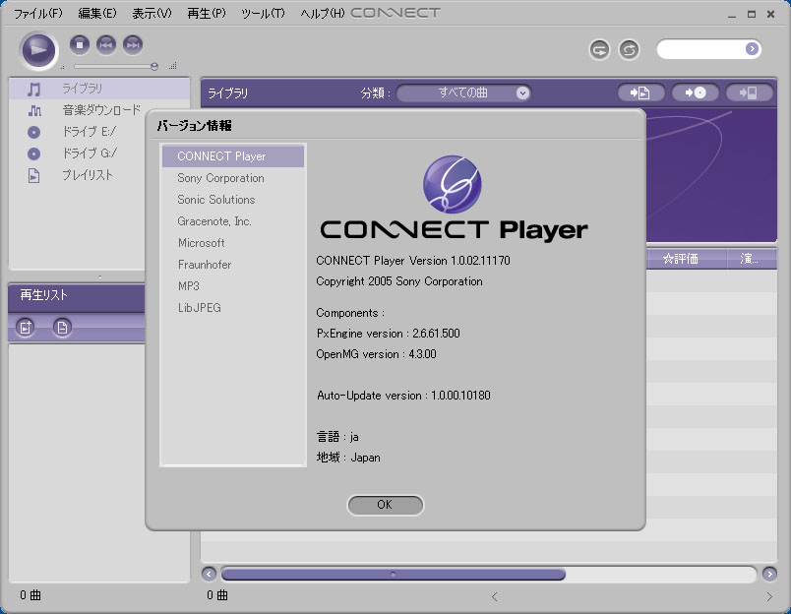Select ライブラリ in the sidebar

pos(99,89)
